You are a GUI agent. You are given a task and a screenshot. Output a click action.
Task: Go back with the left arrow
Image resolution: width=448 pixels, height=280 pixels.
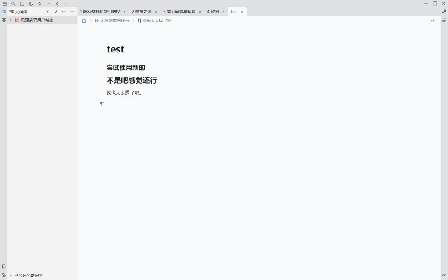(57, 4)
